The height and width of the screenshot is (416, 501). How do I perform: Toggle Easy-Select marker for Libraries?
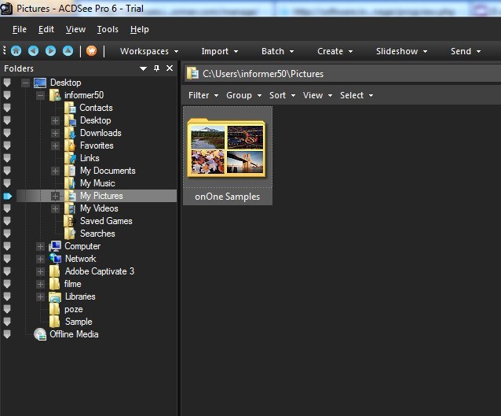7,296
